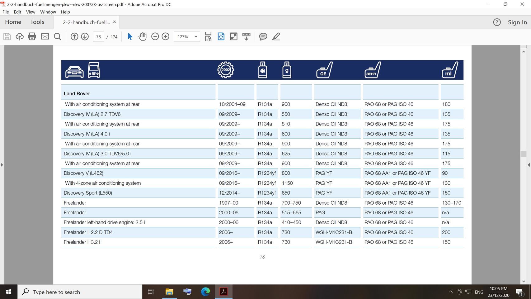Click Fit one full page icon
The height and width of the screenshot is (299, 531).
tap(221, 36)
